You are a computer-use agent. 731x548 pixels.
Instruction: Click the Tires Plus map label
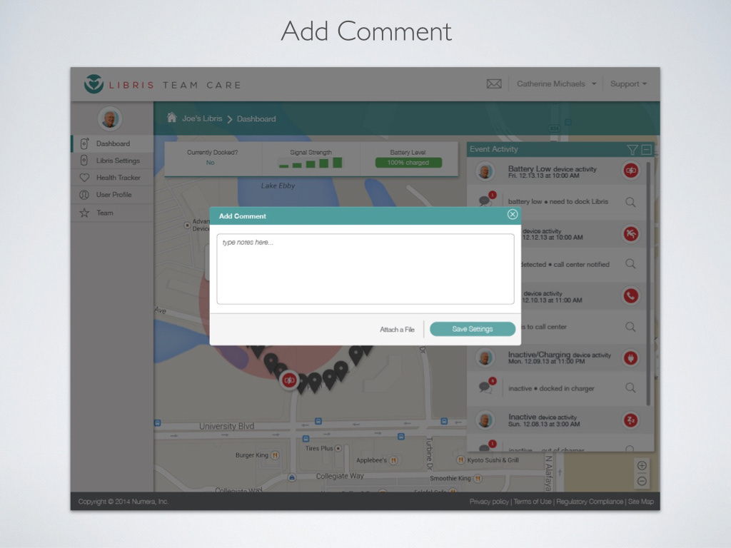[x=319, y=448]
